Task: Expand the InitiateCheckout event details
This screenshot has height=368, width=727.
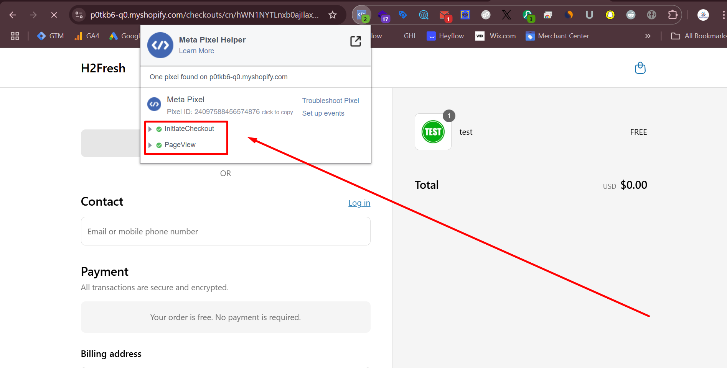Action: (x=150, y=129)
